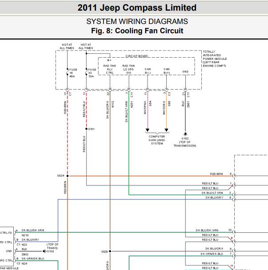Viewport: 268px width, 270px height.
Task: Click the "C7" connector label
Action: [70, 94]
